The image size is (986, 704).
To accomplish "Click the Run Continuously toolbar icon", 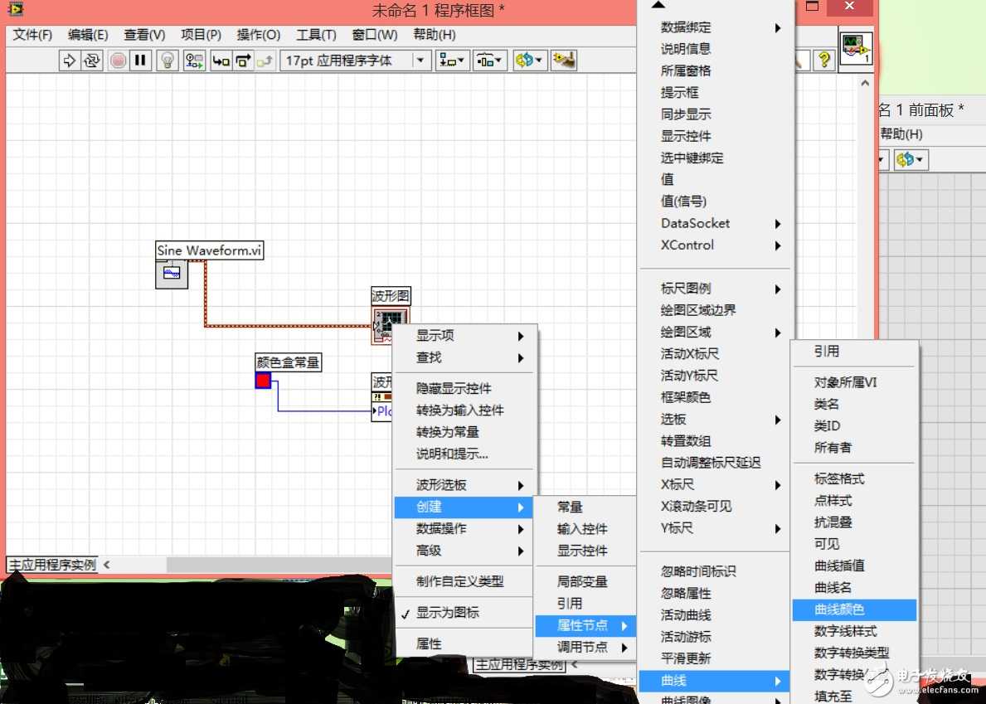I will 91,61.
